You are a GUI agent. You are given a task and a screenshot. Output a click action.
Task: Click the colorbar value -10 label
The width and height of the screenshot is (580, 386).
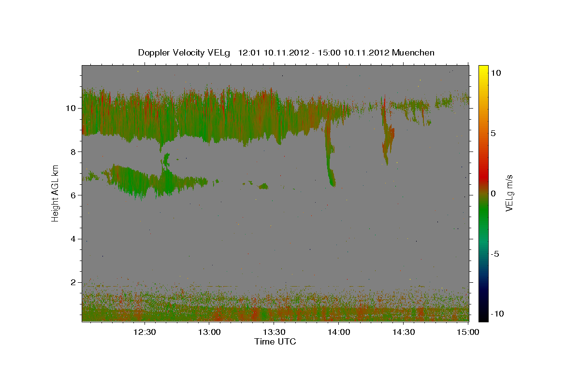pos(497,314)
